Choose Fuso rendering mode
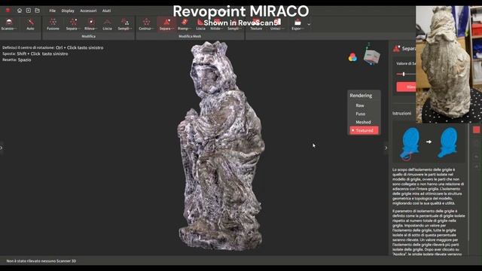The height and width of the screenshot is (271, 482). pos(360,114)
